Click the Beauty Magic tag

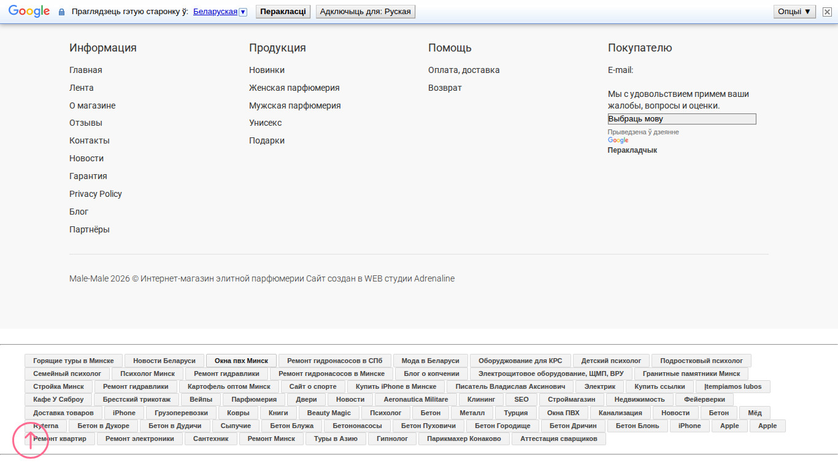pos(329,413)
